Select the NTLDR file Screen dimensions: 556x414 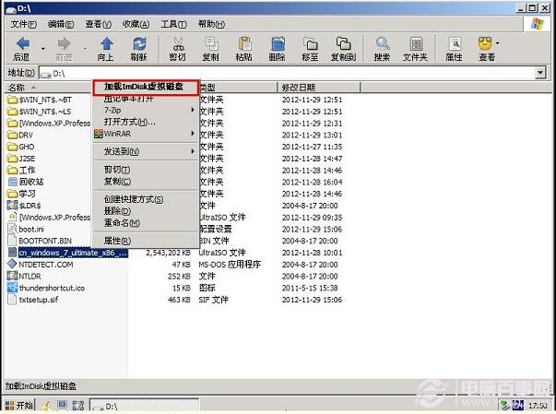tap(24, 276)
